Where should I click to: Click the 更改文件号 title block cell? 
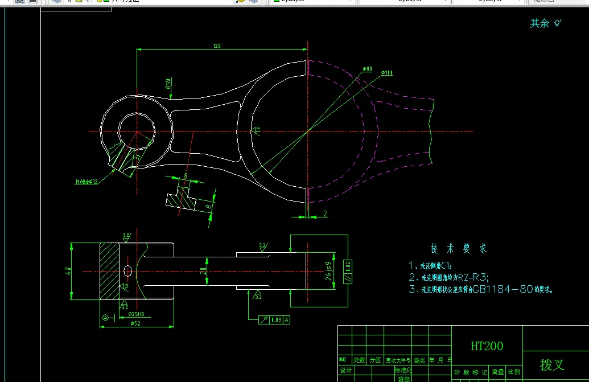point(398,360)
